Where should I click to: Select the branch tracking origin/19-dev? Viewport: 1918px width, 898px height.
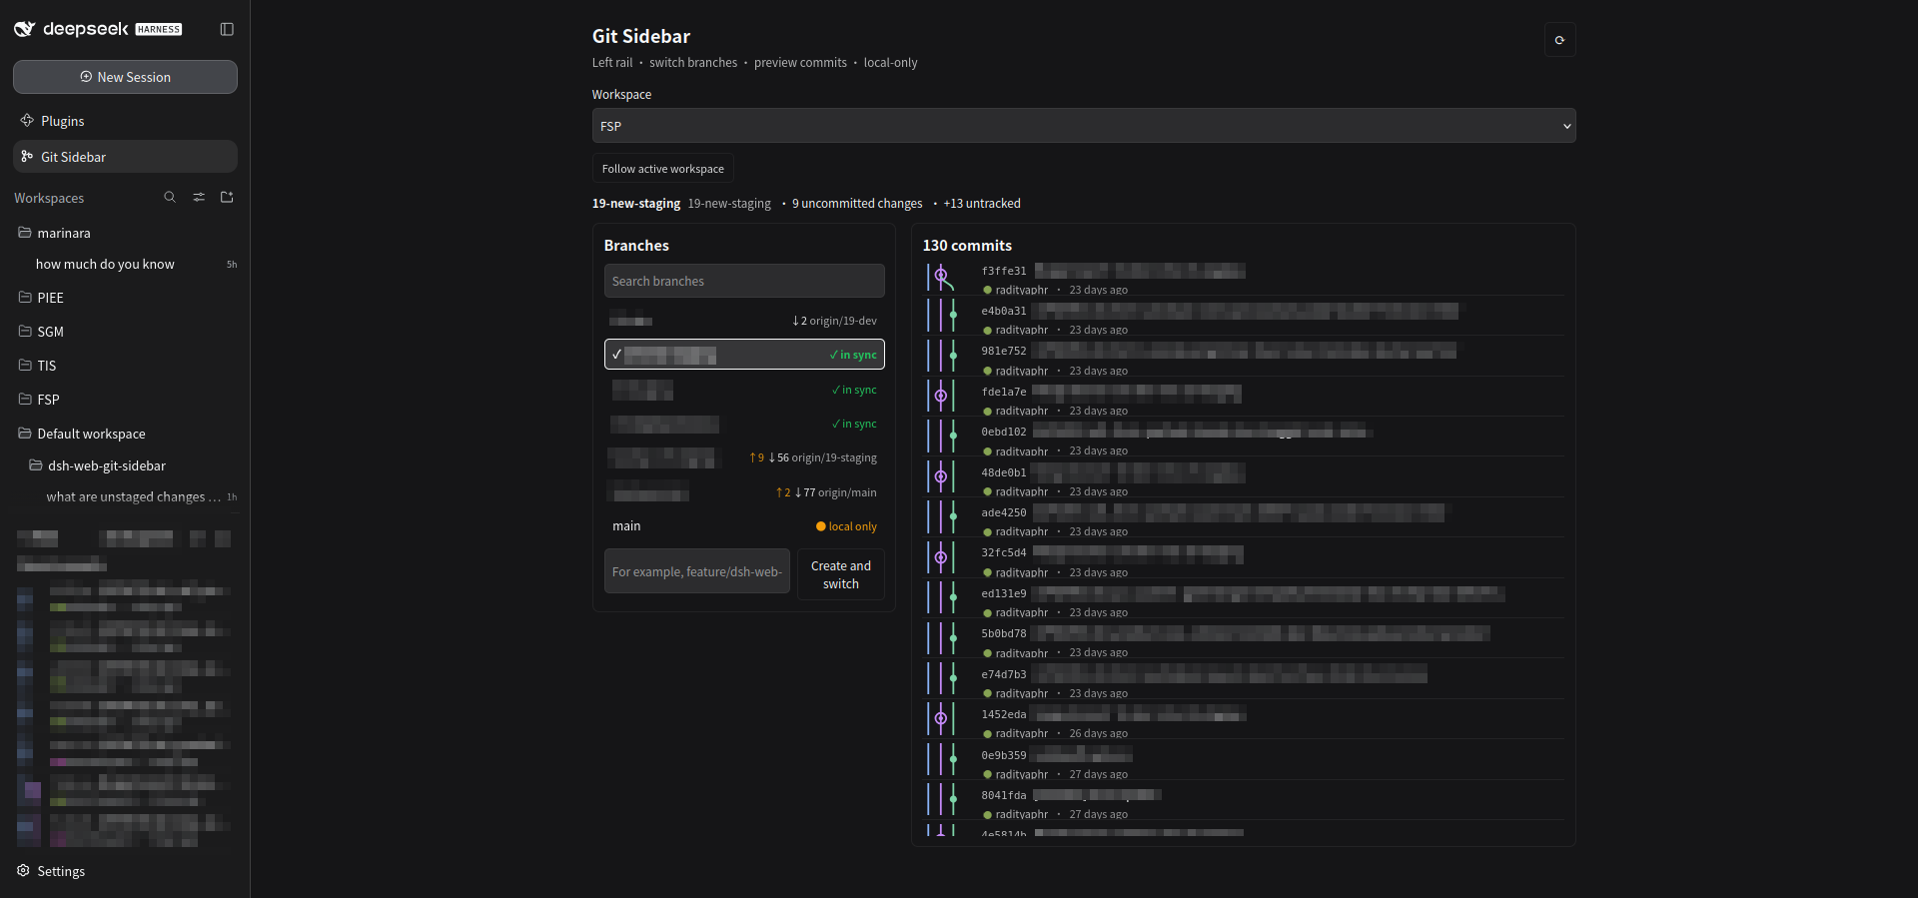[x=744, y=321]
